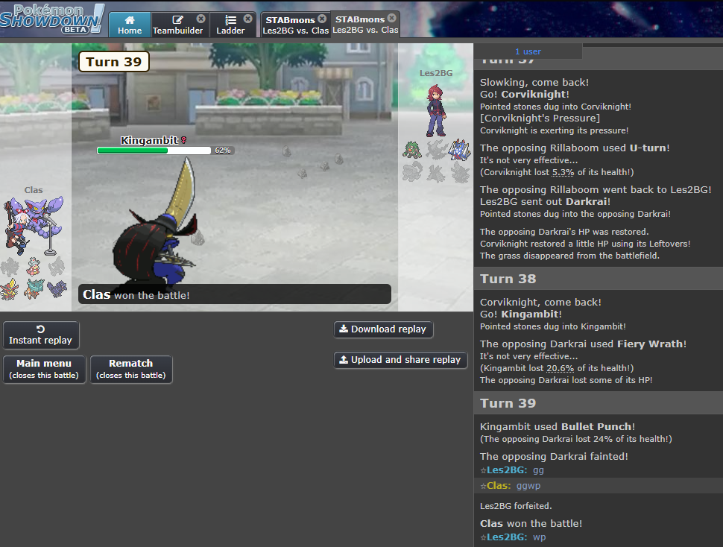Click 'Les2BG sent out Darkrai!' log line
This screenshot has width=723, height=547.
pos(545,201)
